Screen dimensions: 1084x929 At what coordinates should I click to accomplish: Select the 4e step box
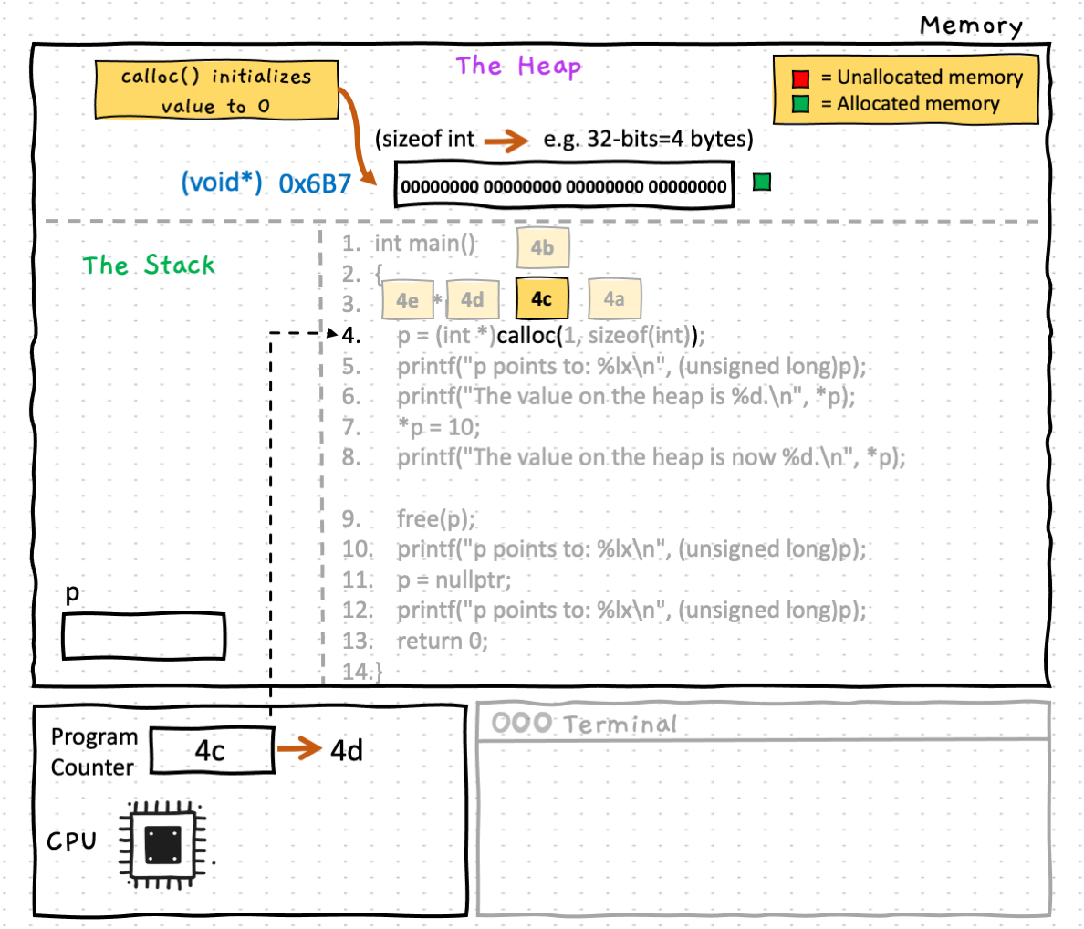click(408, 300)
